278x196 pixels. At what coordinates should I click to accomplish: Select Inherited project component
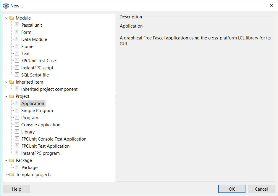(49, 89)
